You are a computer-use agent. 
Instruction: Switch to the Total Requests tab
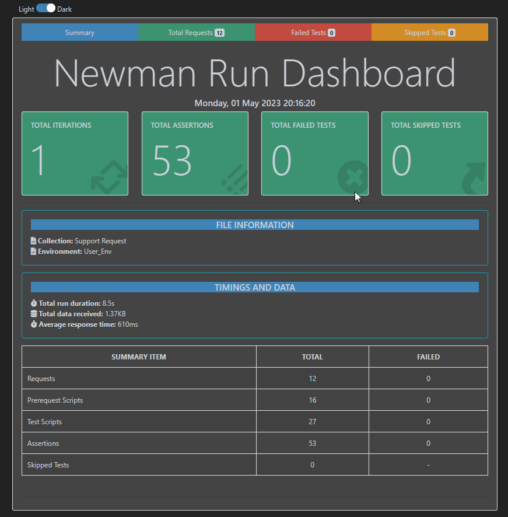pyautogui.click(x=197, y=32)
